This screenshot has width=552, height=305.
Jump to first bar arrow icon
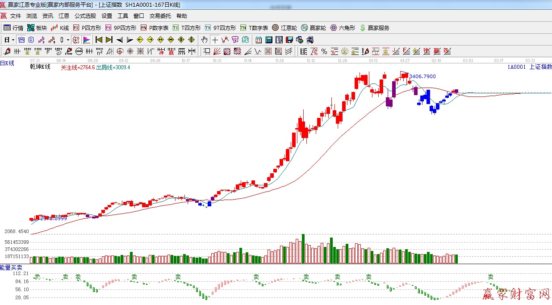[99, 40]
